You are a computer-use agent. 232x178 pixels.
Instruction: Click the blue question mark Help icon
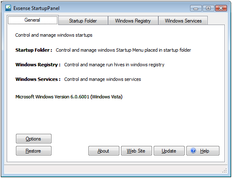(x=193, y=150)
